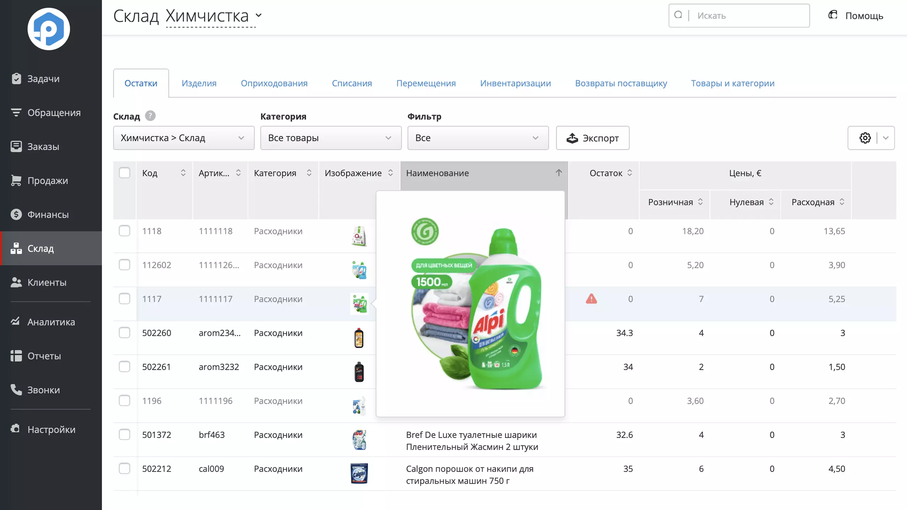Sort by Нулевая price arrows
907x510 pixels.
(771, 202)
